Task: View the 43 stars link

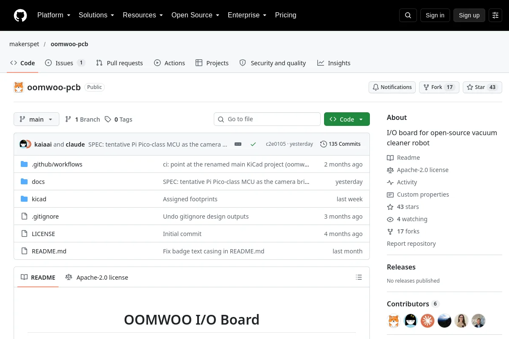Action: 403,207
